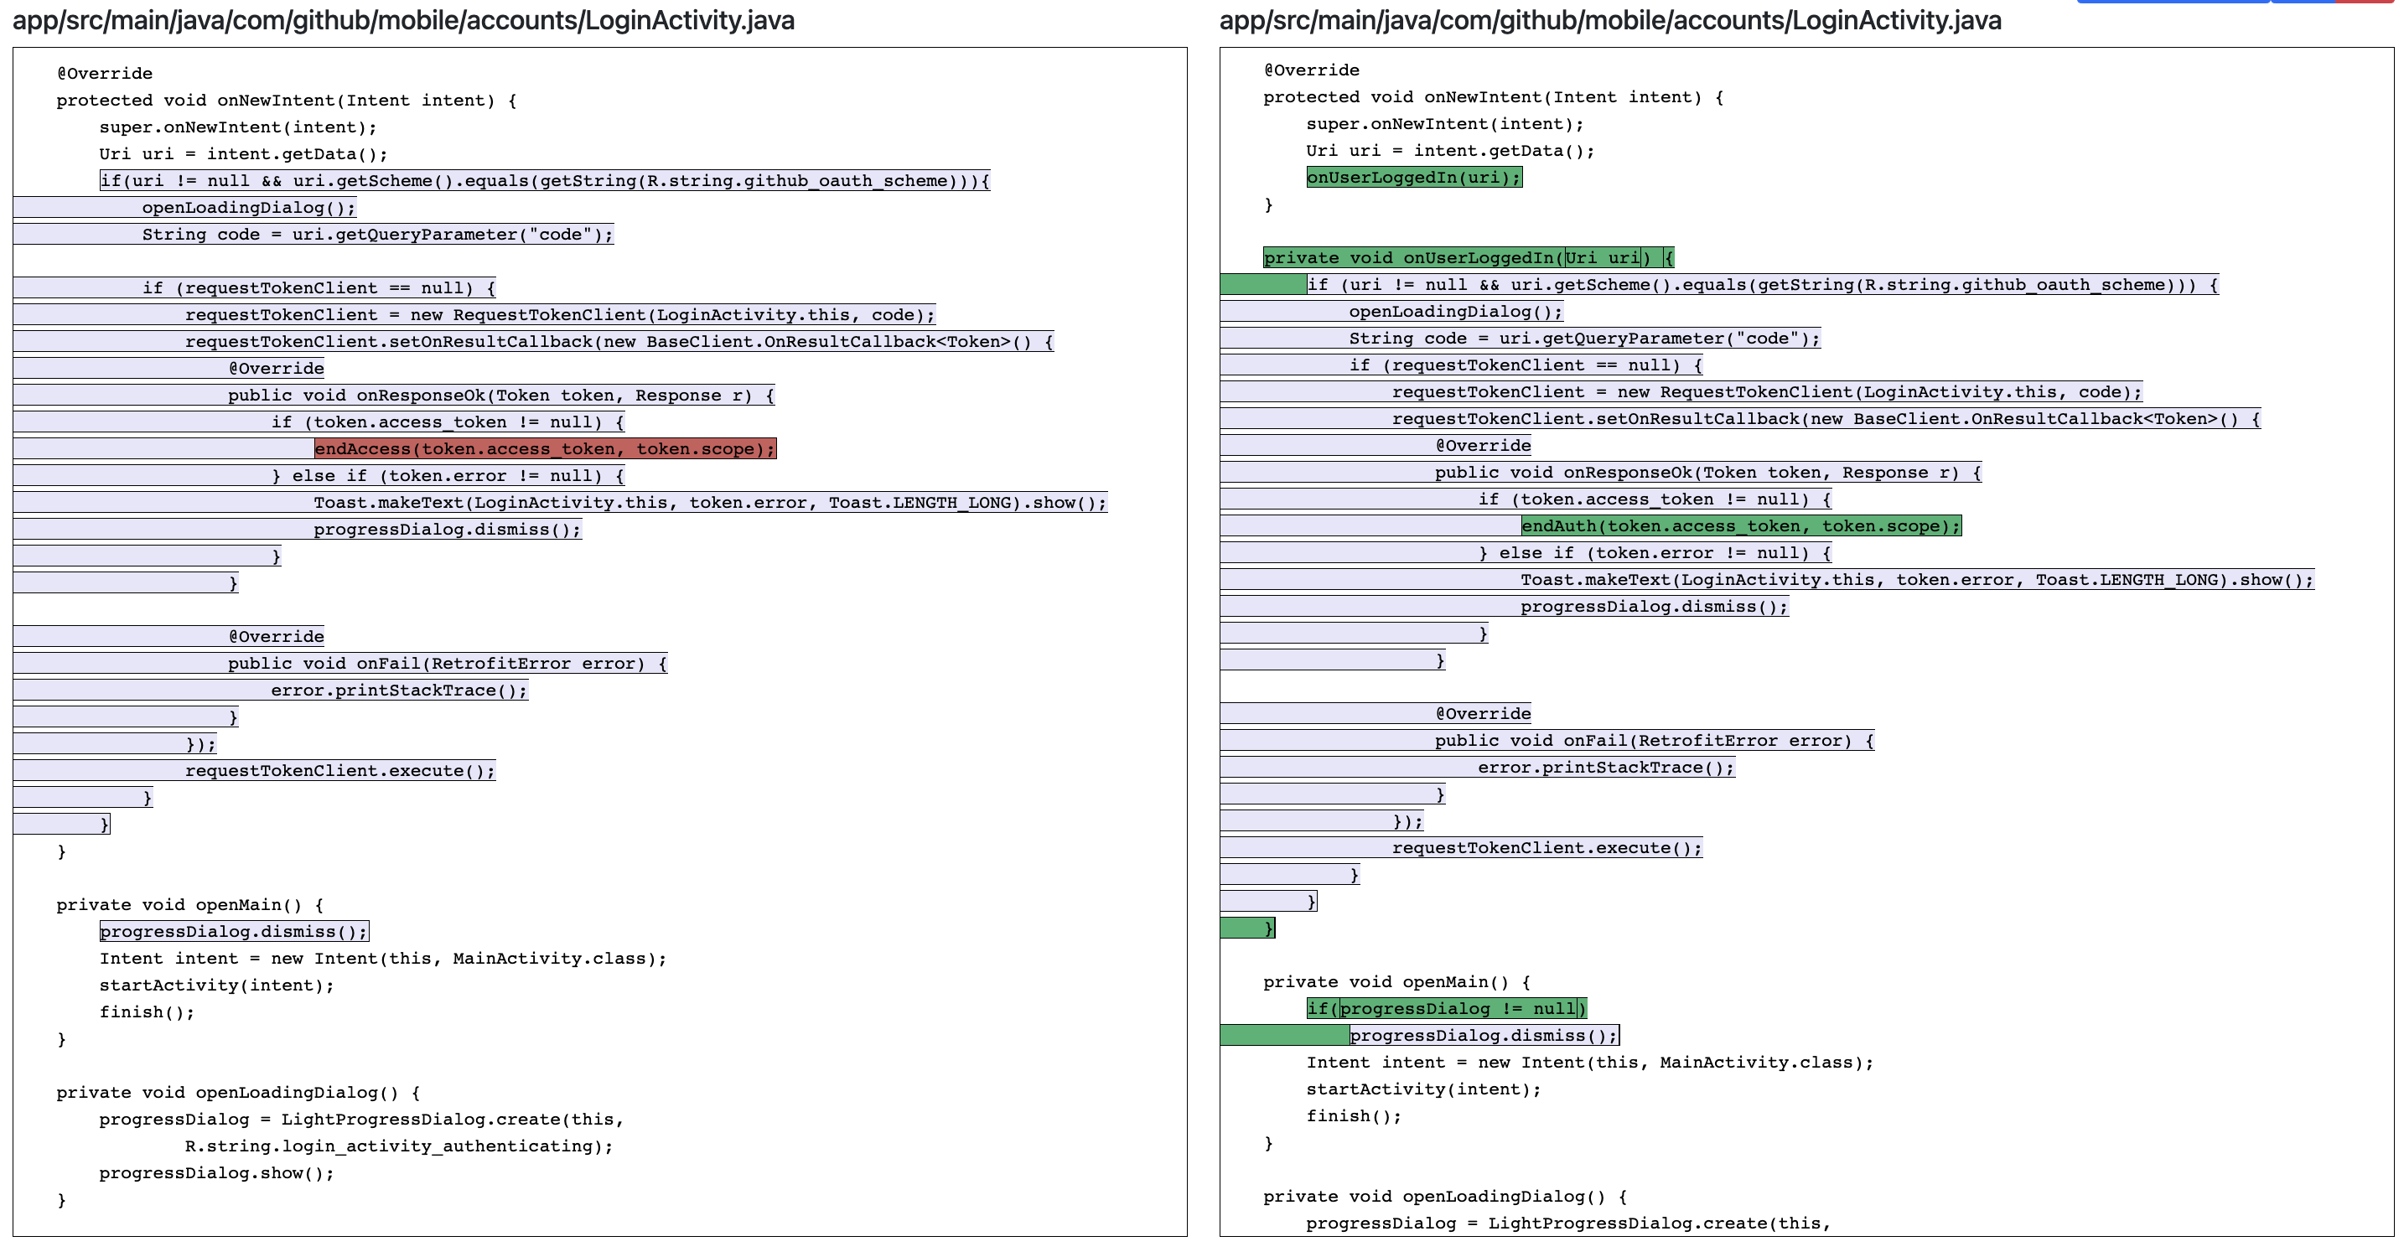Click 'if(uri != null && uri.getScheme()' line in left pane

pos(545,181)
